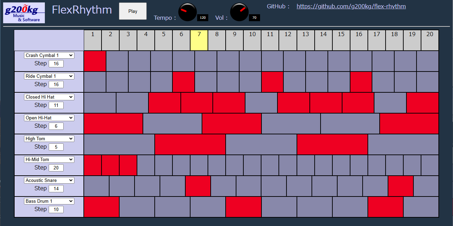
Task: Turn the Vol knob
Action: [x=239, y=12]
